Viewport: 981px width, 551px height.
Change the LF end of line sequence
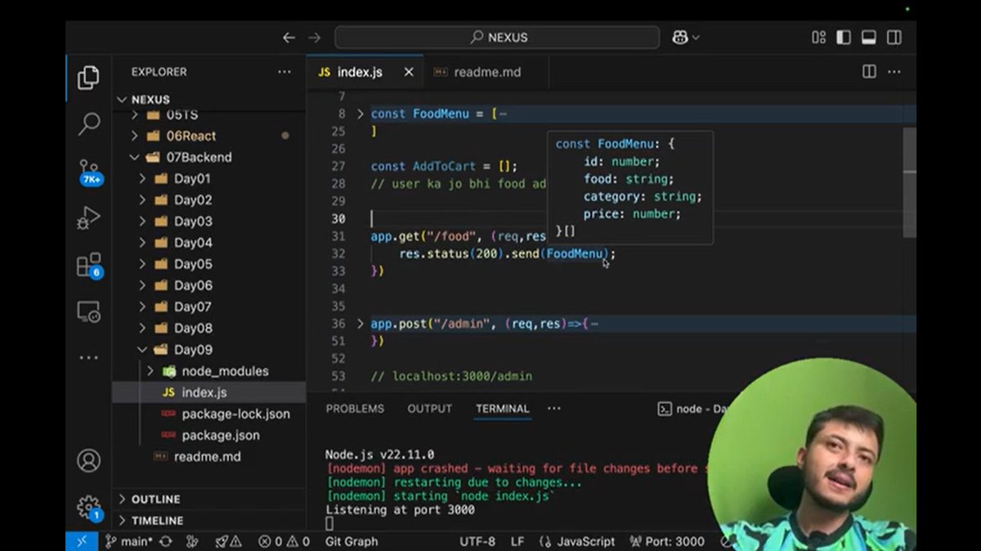coord(517,541)
